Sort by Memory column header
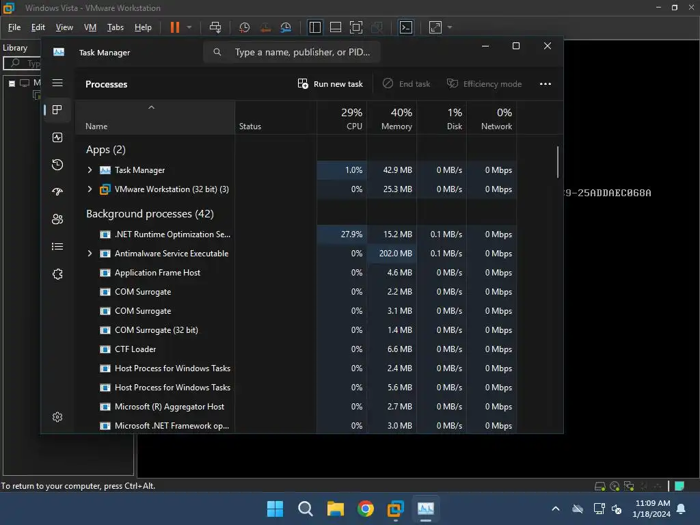 [392, 118]
